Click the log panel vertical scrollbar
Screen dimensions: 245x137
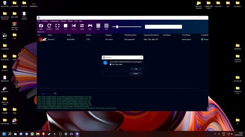207,109
